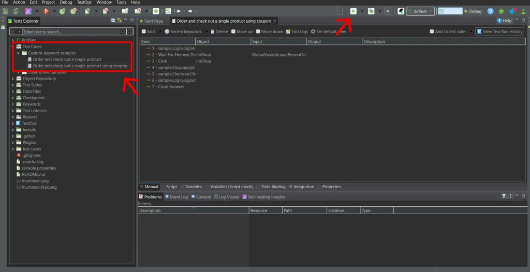This screenshot has height=272, width=530.
Task: Expand the Test Suites folder
Action: pos(13,85)
